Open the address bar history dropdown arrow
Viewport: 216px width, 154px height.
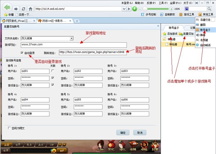point(124,9)
